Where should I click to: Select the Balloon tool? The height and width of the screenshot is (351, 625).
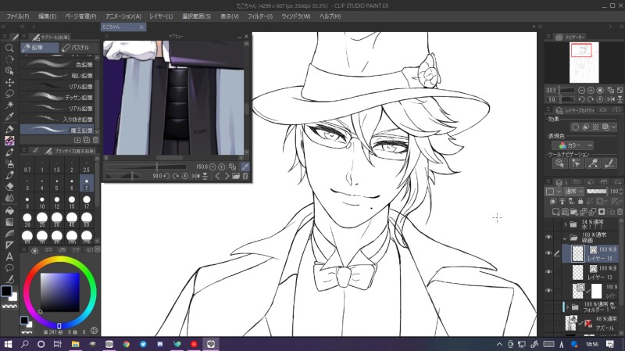9,267
